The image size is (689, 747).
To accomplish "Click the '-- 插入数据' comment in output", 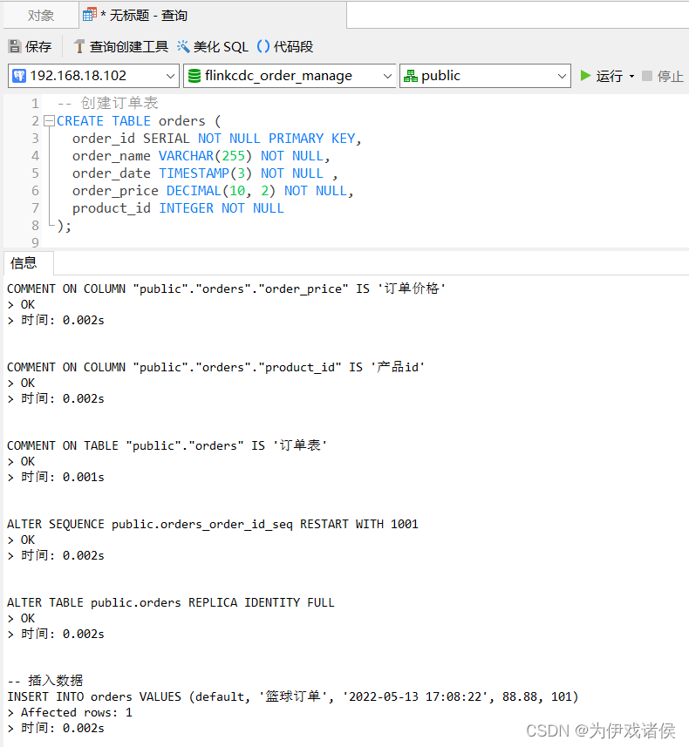I will (x=45, y=680).
